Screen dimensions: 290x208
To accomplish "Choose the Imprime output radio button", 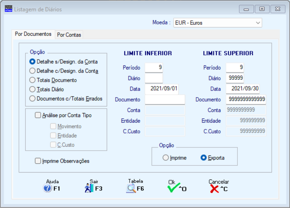I will click(x=166, y=158).
